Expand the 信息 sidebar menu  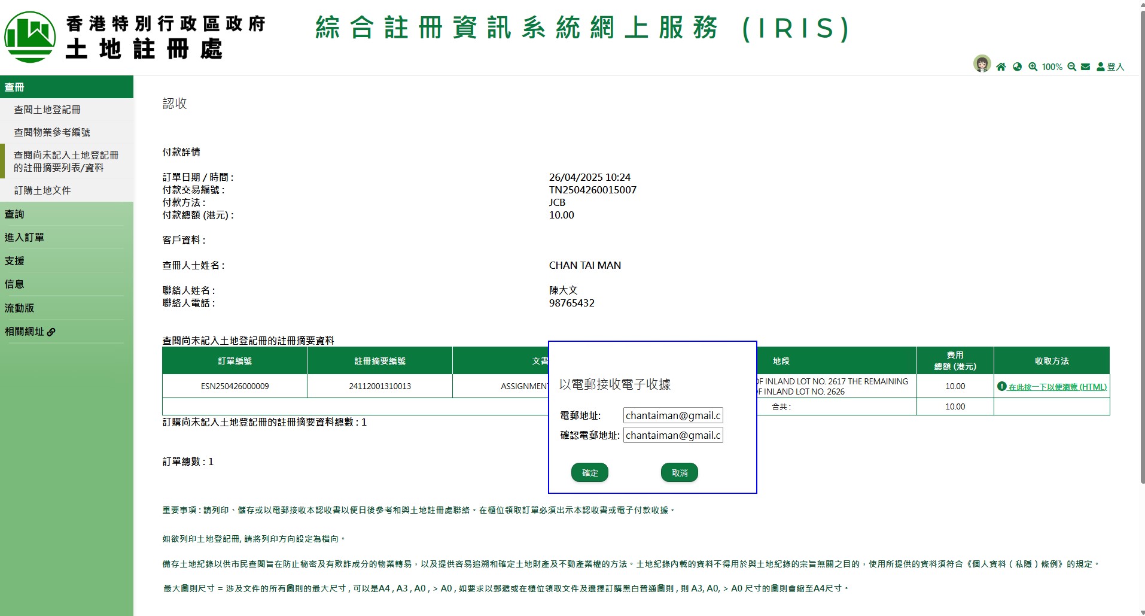pyautogui.click(x=14, y=284)
